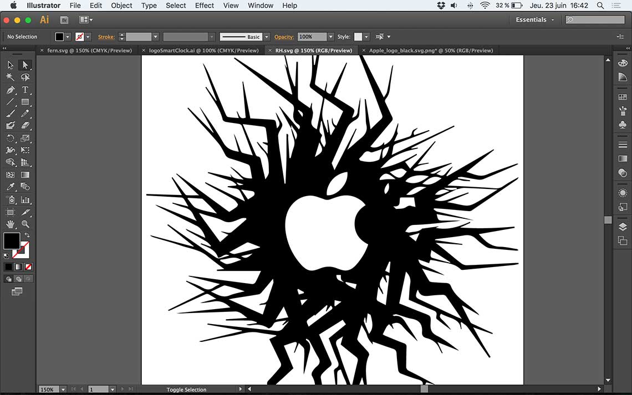Change screen mode button

click(17, 291)
